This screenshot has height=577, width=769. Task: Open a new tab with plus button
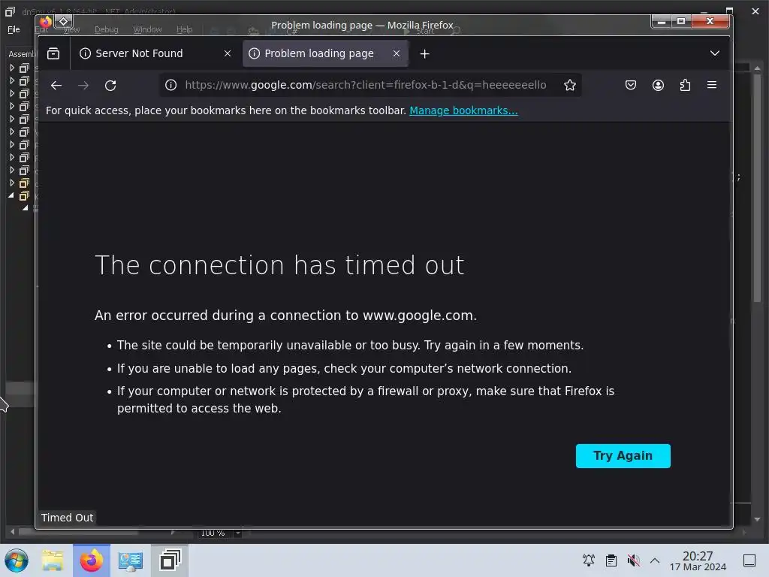(x=425, y=54)
